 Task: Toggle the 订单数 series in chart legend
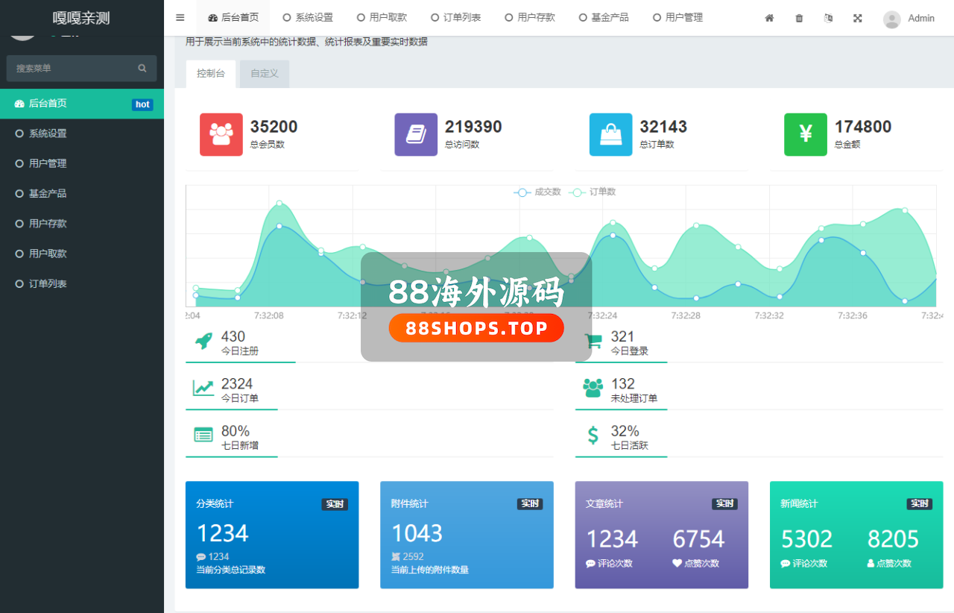[x=593, y=192]
